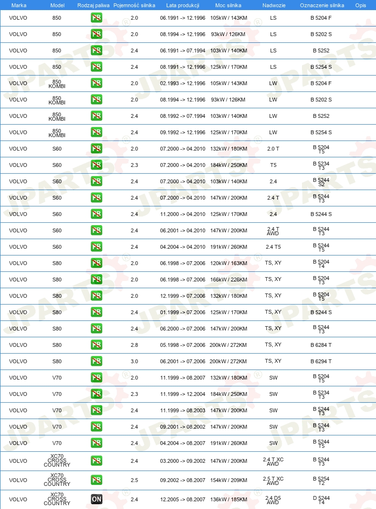
Task: Click the Lata produkcji column header
Action: tap(183, 5)
